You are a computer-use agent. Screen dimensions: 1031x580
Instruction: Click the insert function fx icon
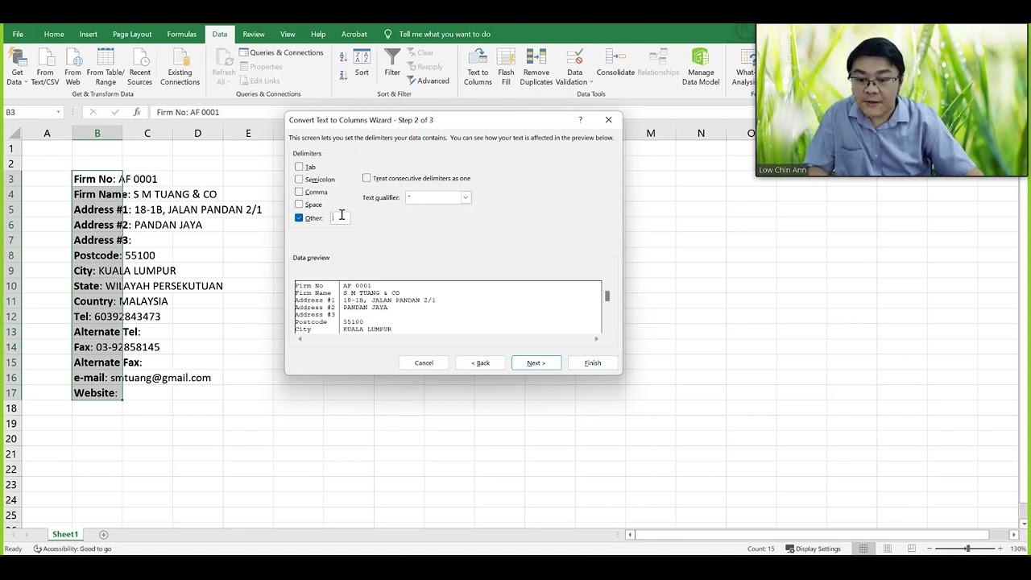pos(137,112)
